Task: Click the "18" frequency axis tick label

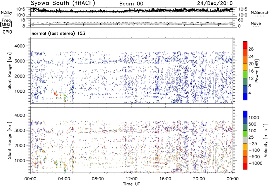Action: 23,20
